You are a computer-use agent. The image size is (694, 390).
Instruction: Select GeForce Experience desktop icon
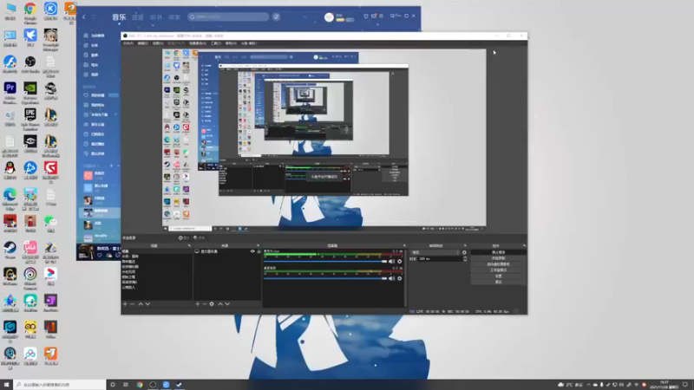pos(30,93)
